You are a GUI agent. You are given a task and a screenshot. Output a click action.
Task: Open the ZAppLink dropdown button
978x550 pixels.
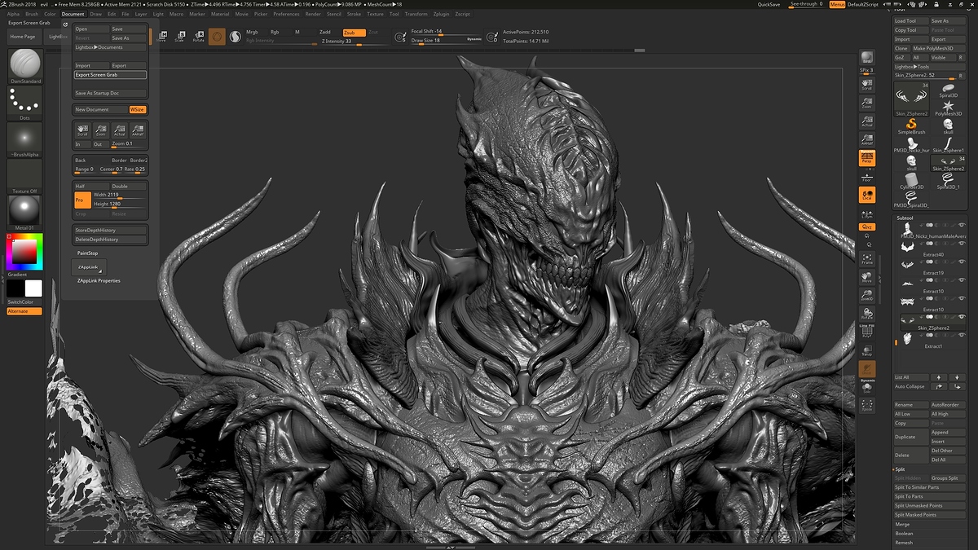[x=88, y=267]
